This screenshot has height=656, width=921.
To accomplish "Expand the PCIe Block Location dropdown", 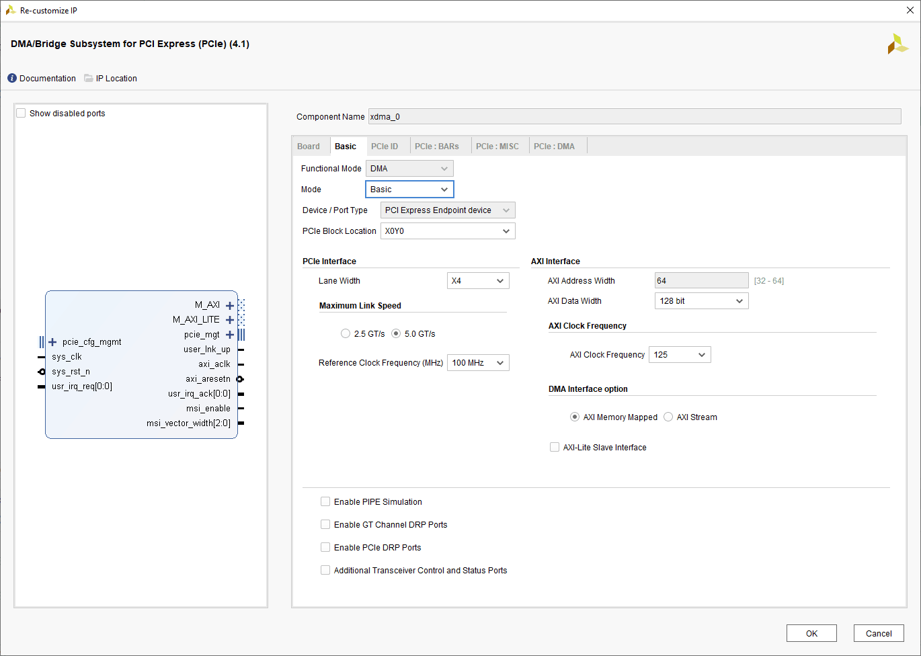I will point(448,231).
